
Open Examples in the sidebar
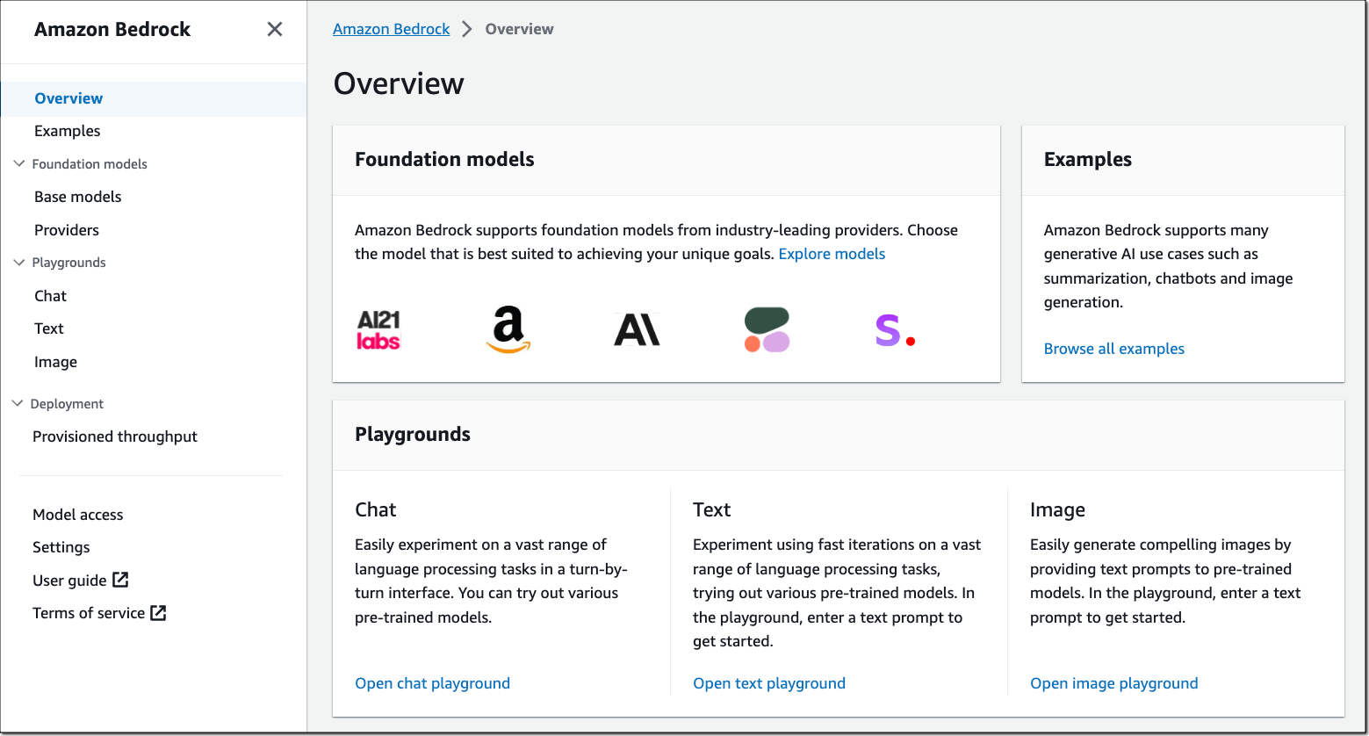pos(68,131)
